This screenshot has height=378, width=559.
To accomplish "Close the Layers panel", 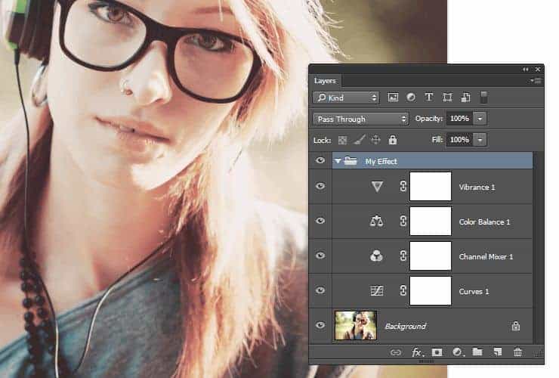I will coord(538,70).
